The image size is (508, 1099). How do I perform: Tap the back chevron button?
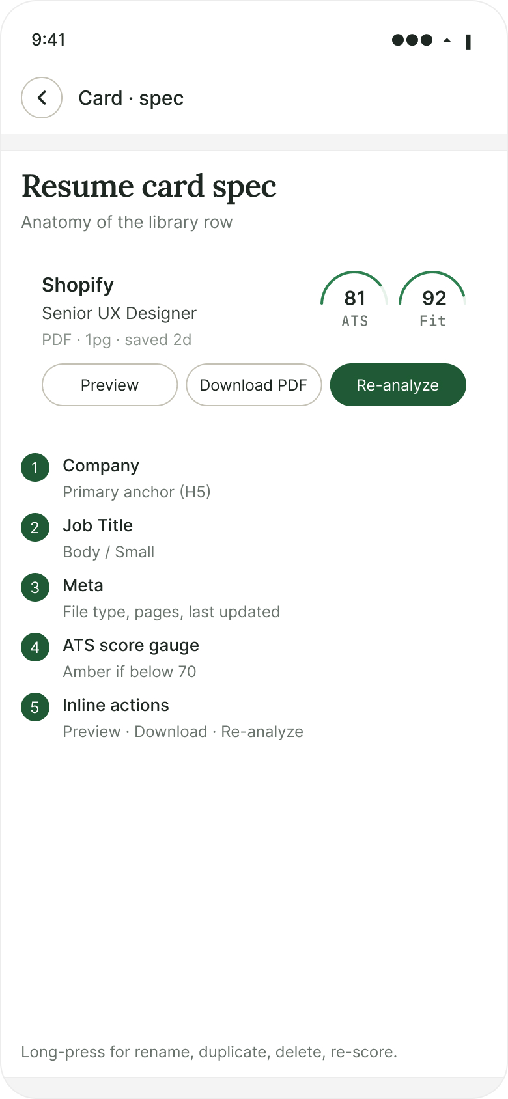coord(42,98)
